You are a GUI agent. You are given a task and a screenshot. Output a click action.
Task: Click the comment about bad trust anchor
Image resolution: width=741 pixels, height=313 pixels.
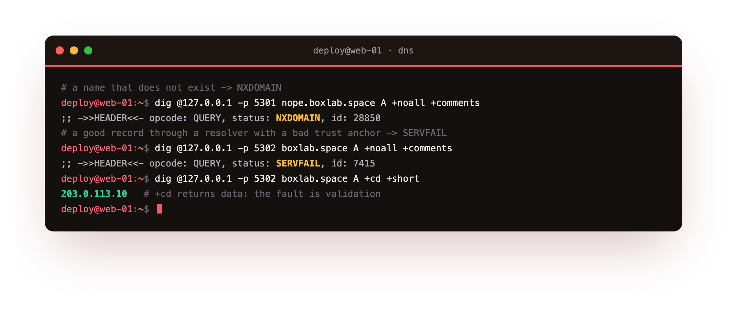[x=254, y=133]
